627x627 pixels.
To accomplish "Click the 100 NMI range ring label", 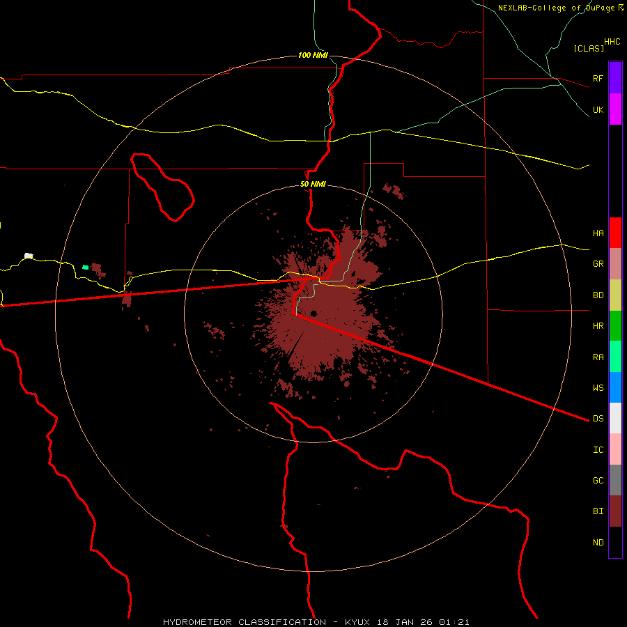I will tap(313, 55).
